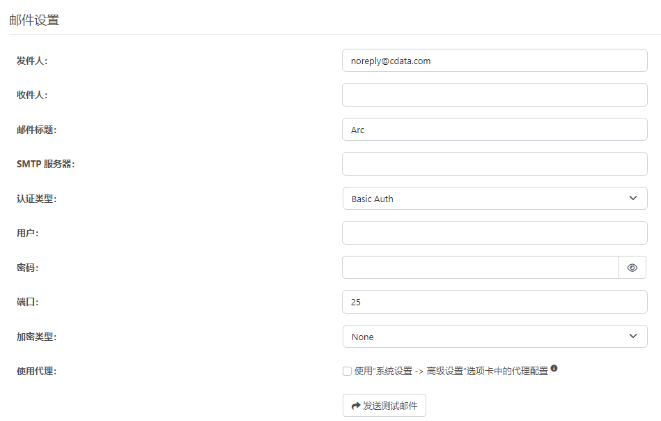Click the proxy description text beside checkbox

click(451, 371)
